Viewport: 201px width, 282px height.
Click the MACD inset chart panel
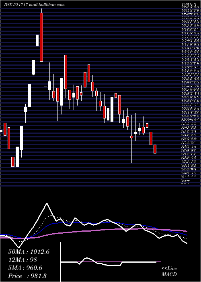pos(111,262)
